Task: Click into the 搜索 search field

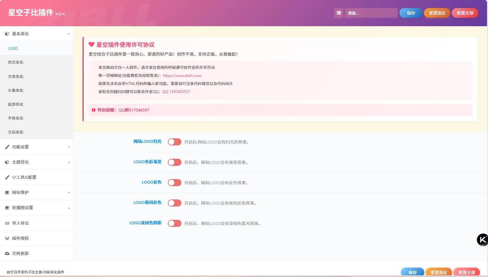Action: tap(371, 13)
